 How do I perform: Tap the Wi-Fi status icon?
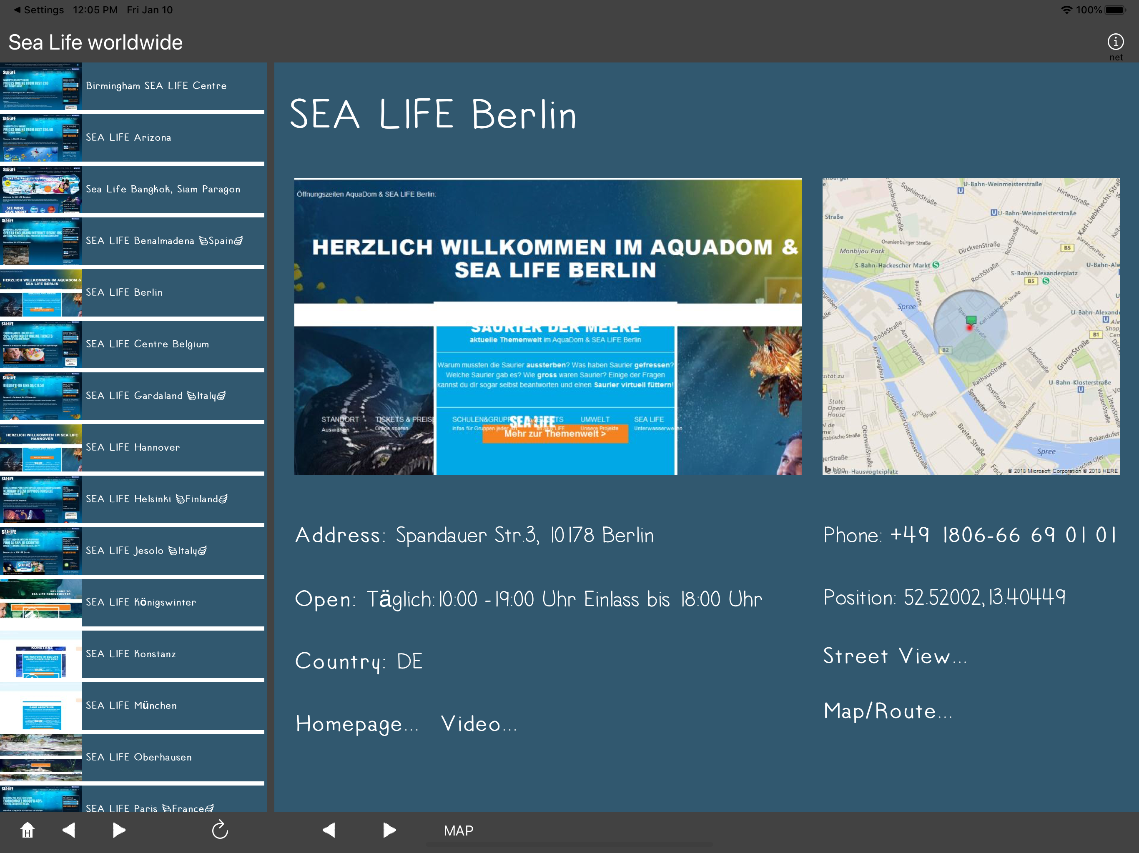pos(1066,10)
